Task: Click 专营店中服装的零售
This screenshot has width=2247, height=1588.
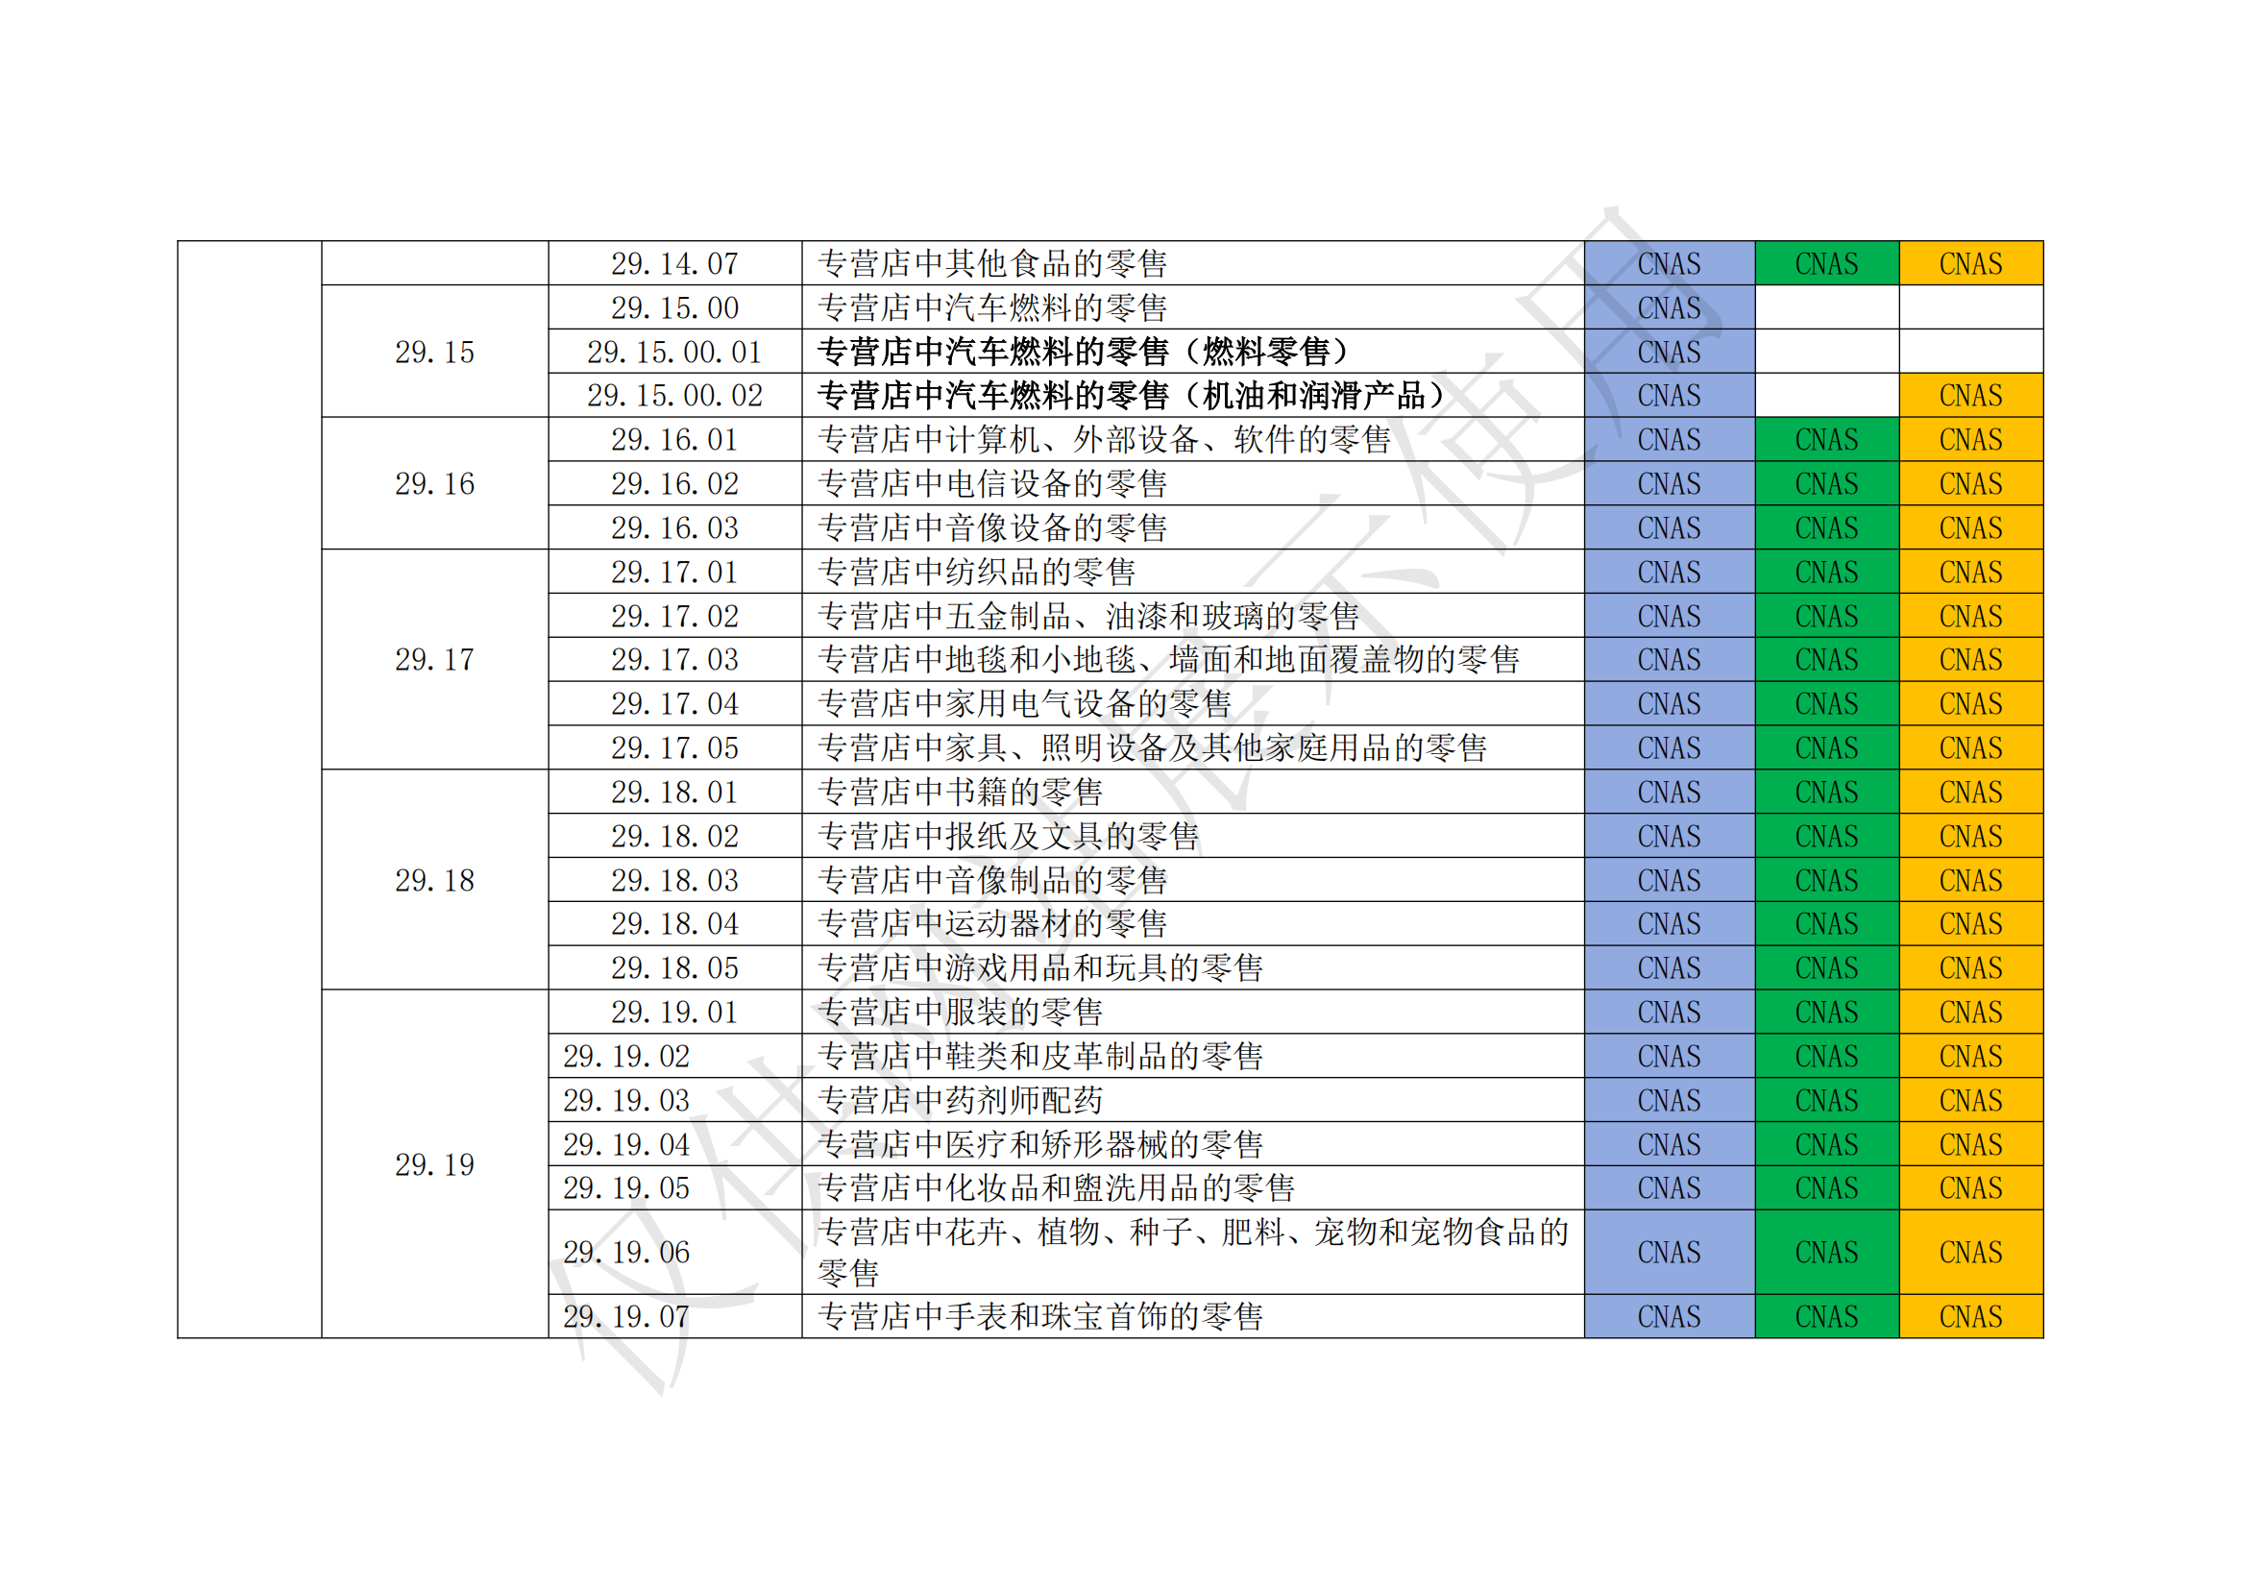Action: click(960, 1012)
